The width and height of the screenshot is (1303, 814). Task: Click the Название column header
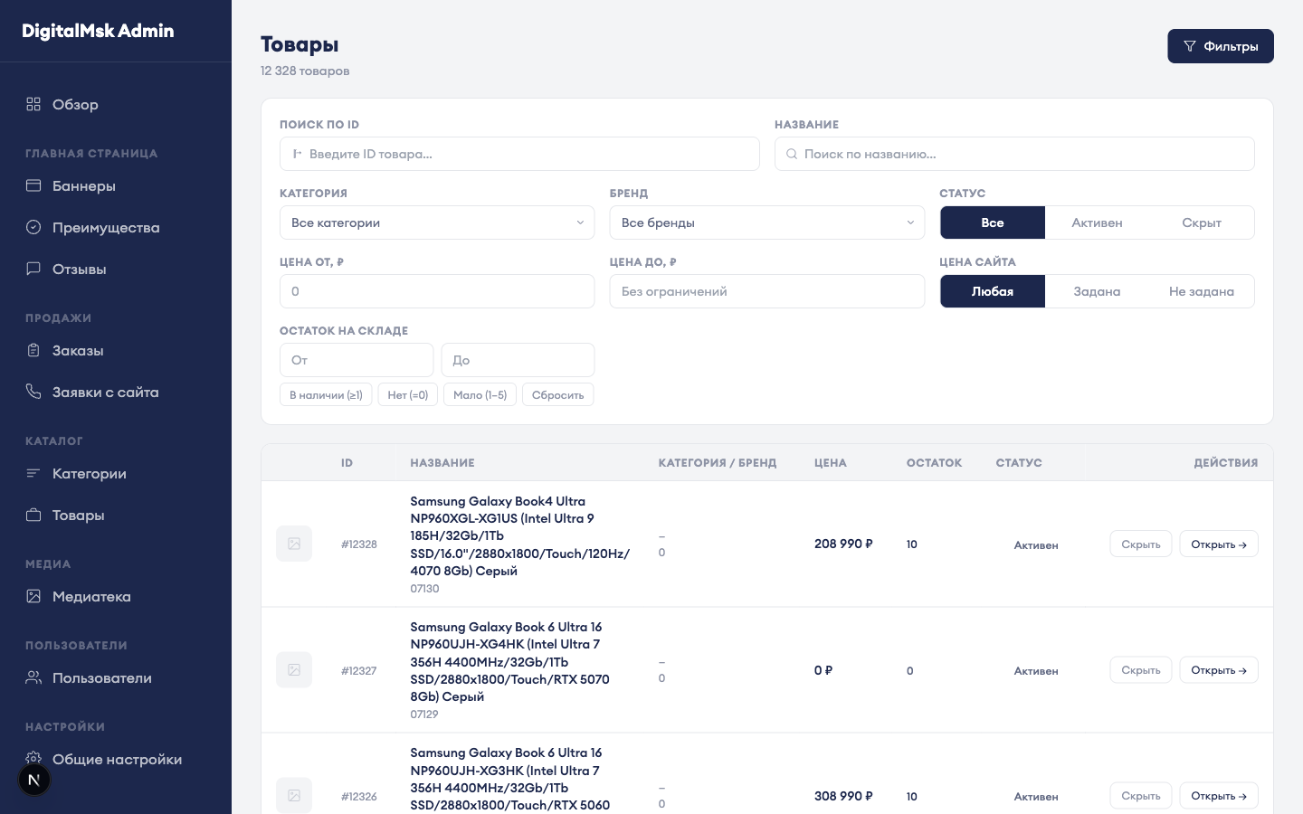[442, 462]
